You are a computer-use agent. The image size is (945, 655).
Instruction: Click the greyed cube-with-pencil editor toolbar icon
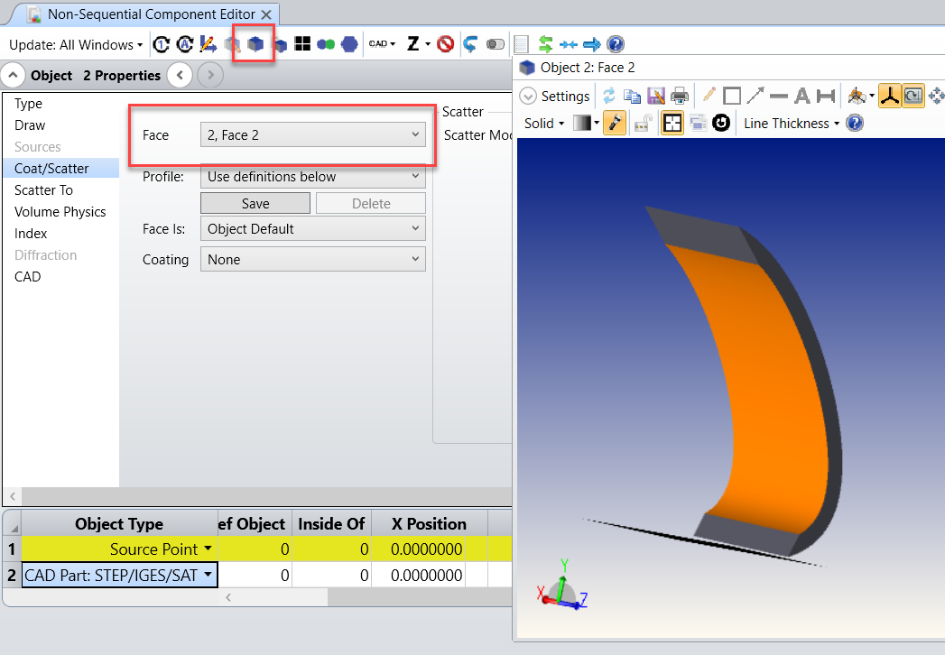pyautogui.click(x=232, y=44)
